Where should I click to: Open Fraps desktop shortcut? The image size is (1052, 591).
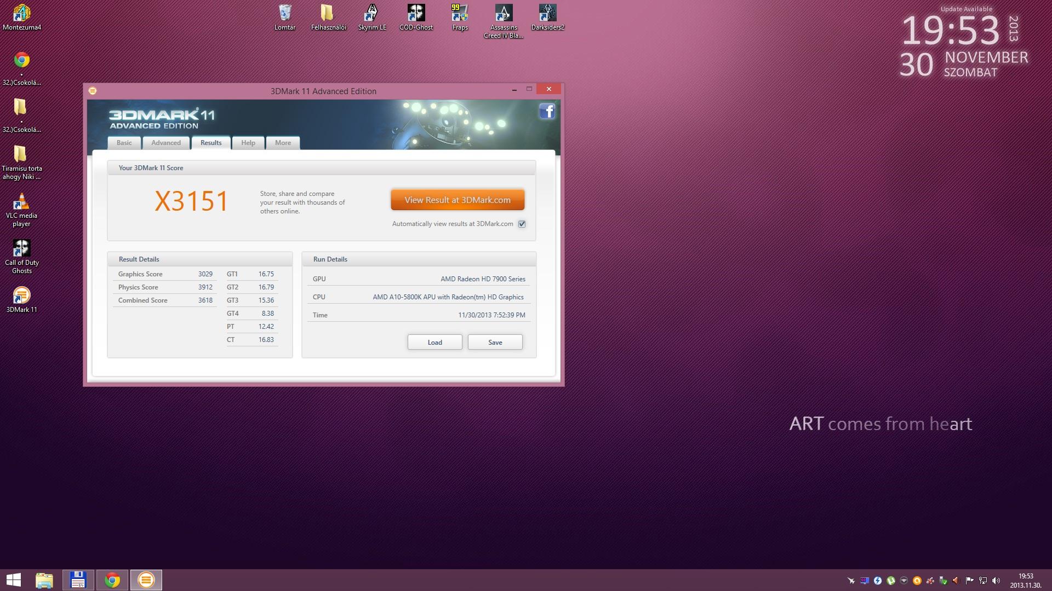pos(460,14)
